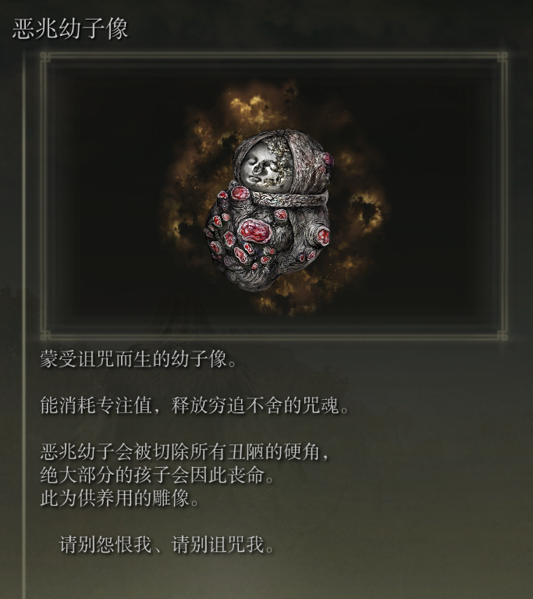The height and width of the screenshot is (599, 533).
Task: Click the bottom-right ornate frame corner
Action: click(x=503, y=335)
